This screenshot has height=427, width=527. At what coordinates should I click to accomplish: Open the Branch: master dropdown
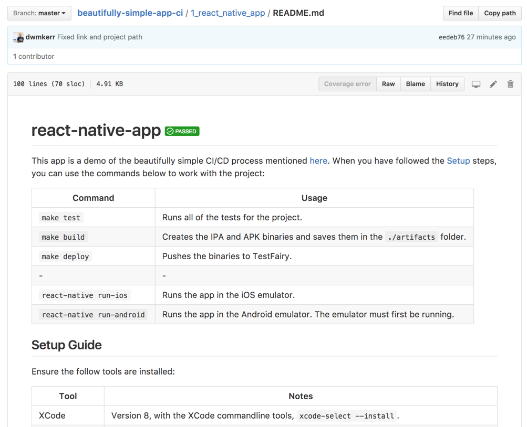(x=39, y=13)
